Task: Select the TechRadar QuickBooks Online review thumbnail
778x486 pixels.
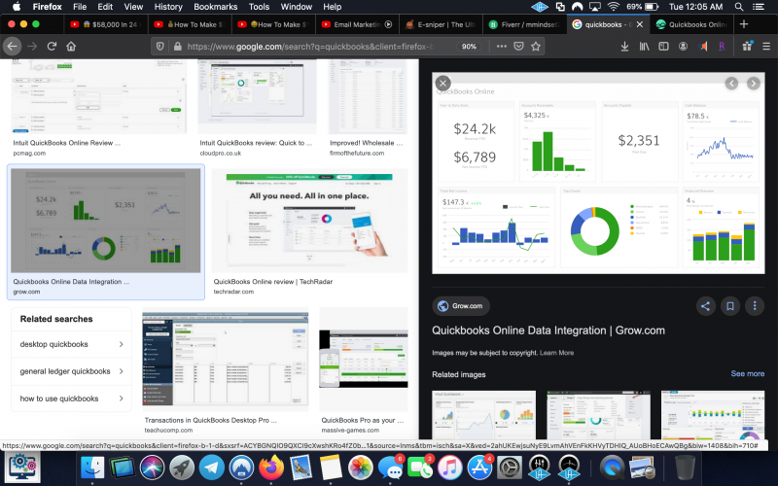Action: point(309,221)
